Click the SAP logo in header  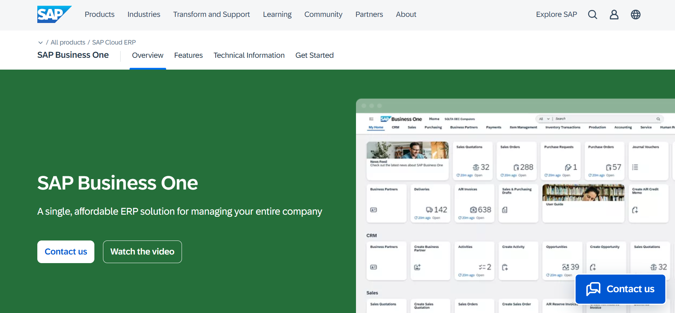click(x=54, y=14)
